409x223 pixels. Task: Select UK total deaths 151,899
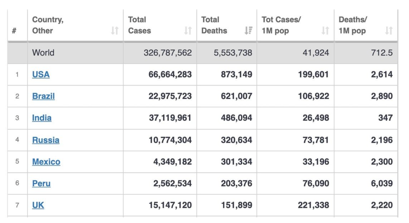tap(237, 205)
